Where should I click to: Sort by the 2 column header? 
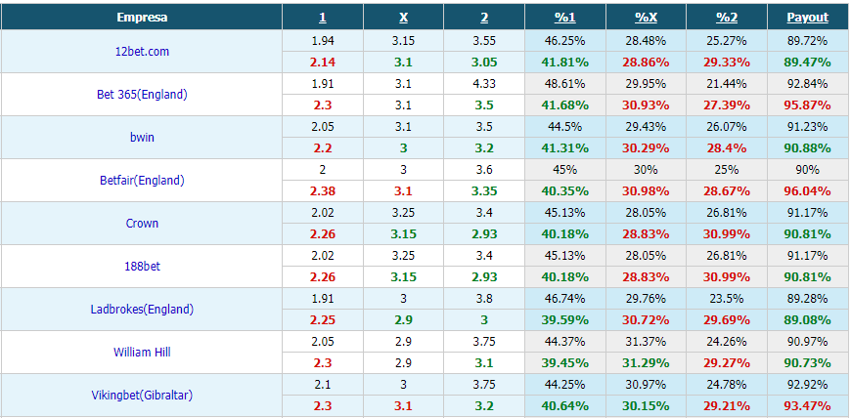[x=484, y=18]
